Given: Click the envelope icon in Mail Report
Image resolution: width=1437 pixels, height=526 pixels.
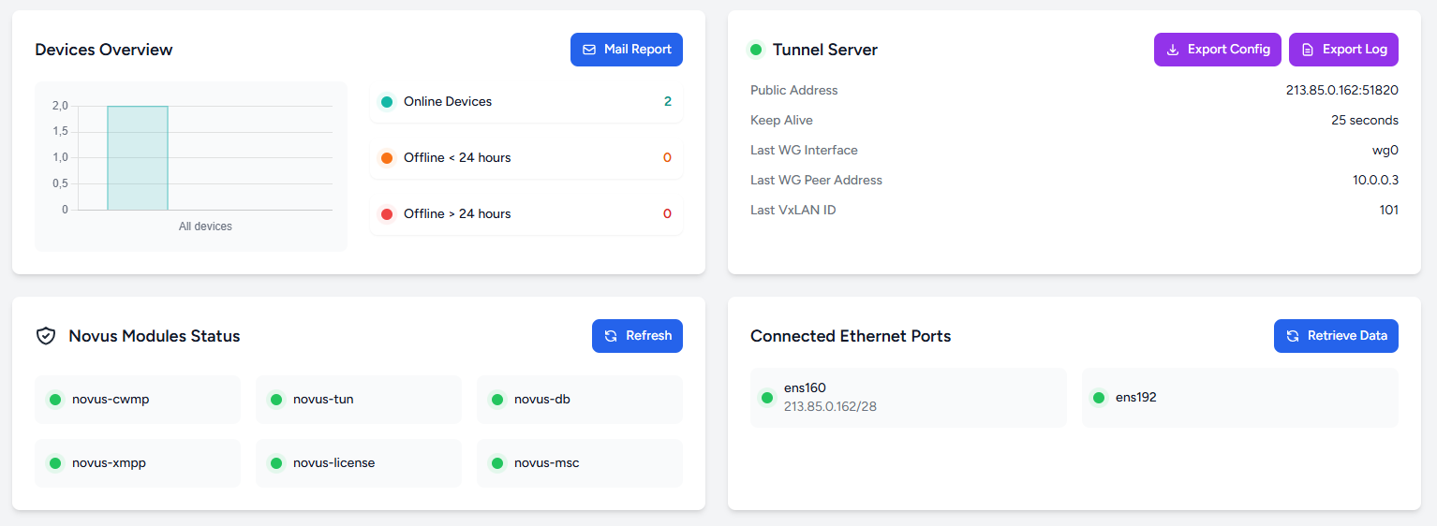Looking at the screenshot, I should pyautogui.click(x=589, y=50).
